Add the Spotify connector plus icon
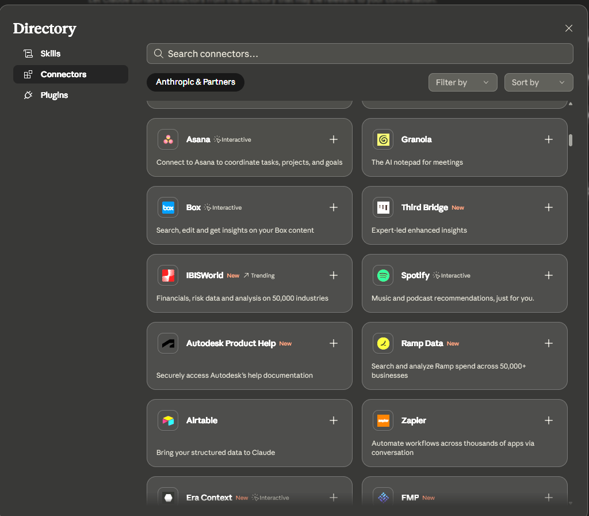The image size is (589, 516). [548, 275]
